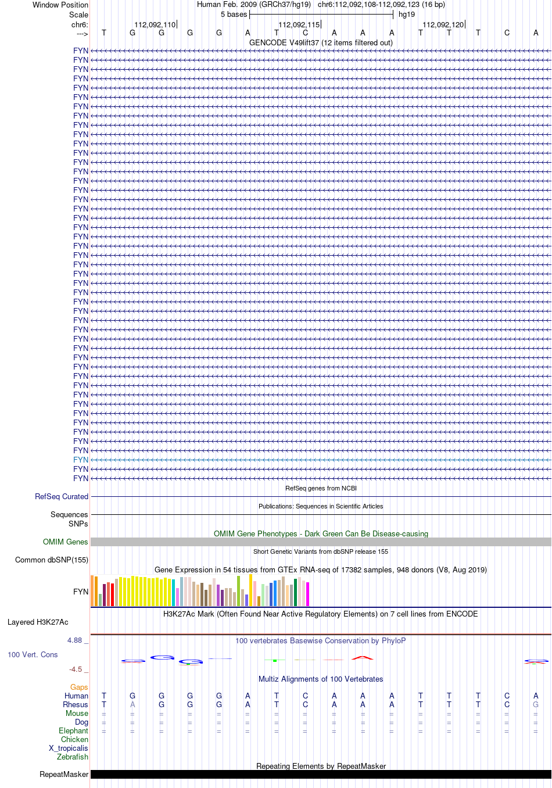
Task: Click 'Repeating Elements by RepeatMasker' title
Action: tap(321, 766)
